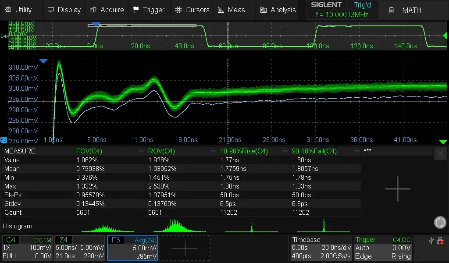This screenshot has width=449, height=263.
Task: Open the Analysis menu
Action: coord(278,10)
